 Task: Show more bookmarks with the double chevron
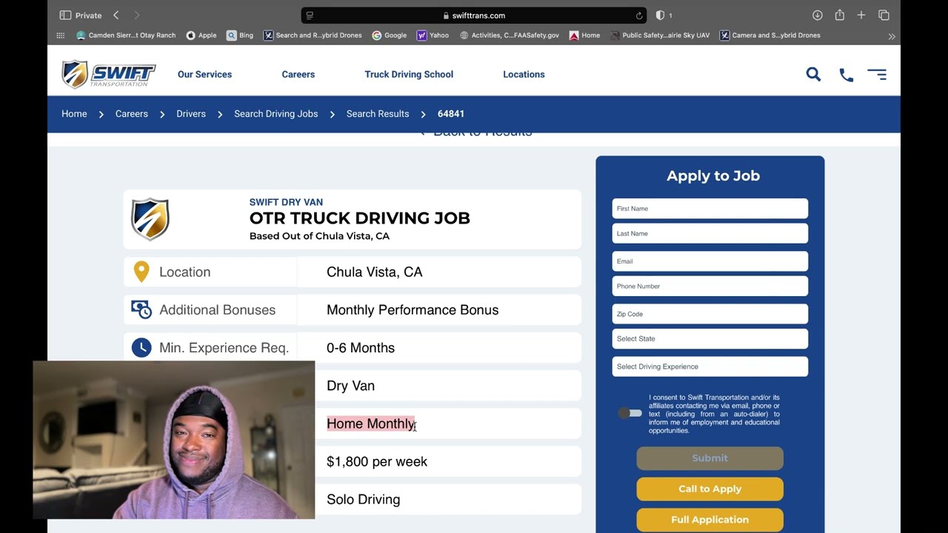[892, 36]
